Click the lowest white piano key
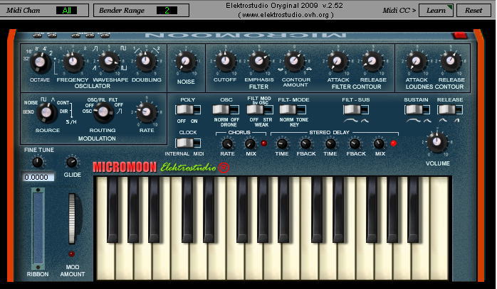Viewport: 497px width, 289px height. (106, 229)
